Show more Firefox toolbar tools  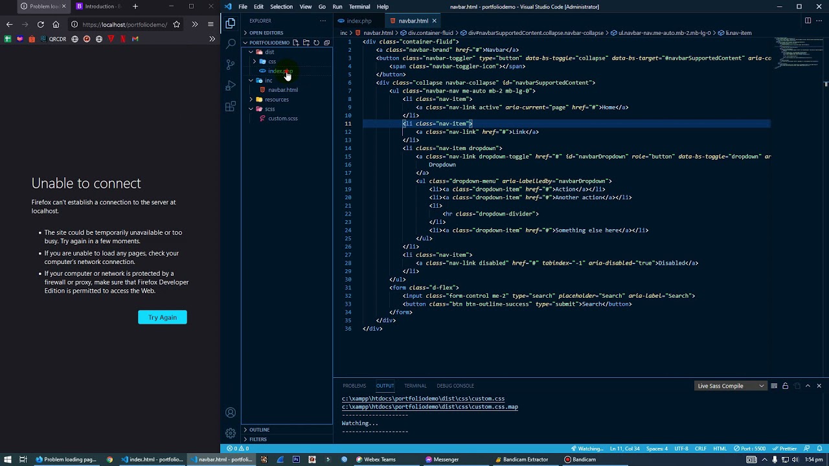tap(194, 25)
